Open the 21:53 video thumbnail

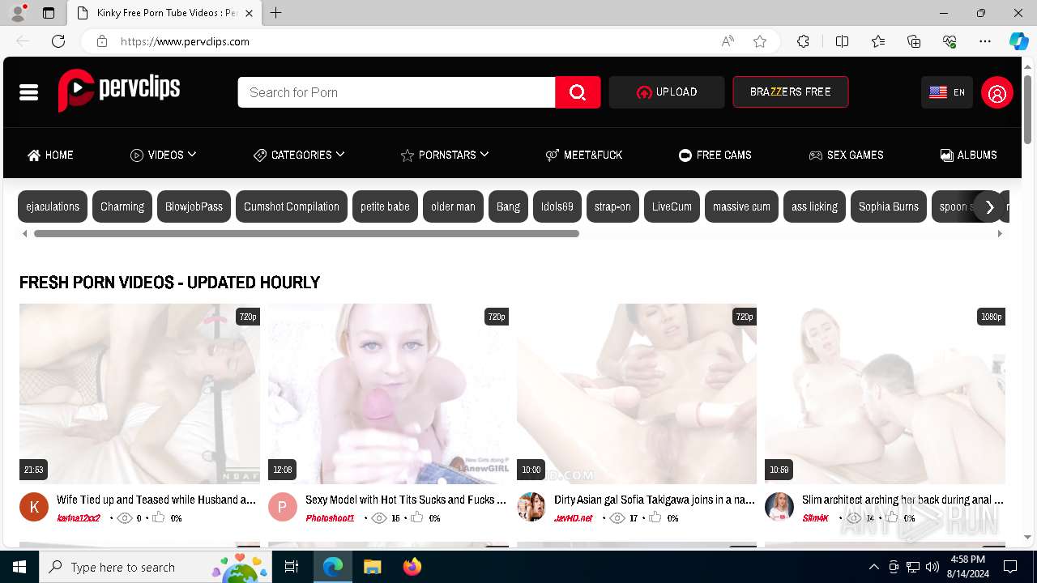(139, 394)
